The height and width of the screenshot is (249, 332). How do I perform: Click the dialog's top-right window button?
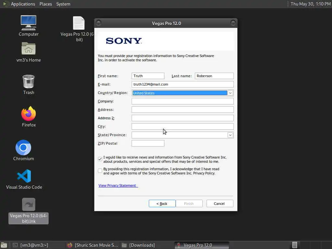(233, 23)
